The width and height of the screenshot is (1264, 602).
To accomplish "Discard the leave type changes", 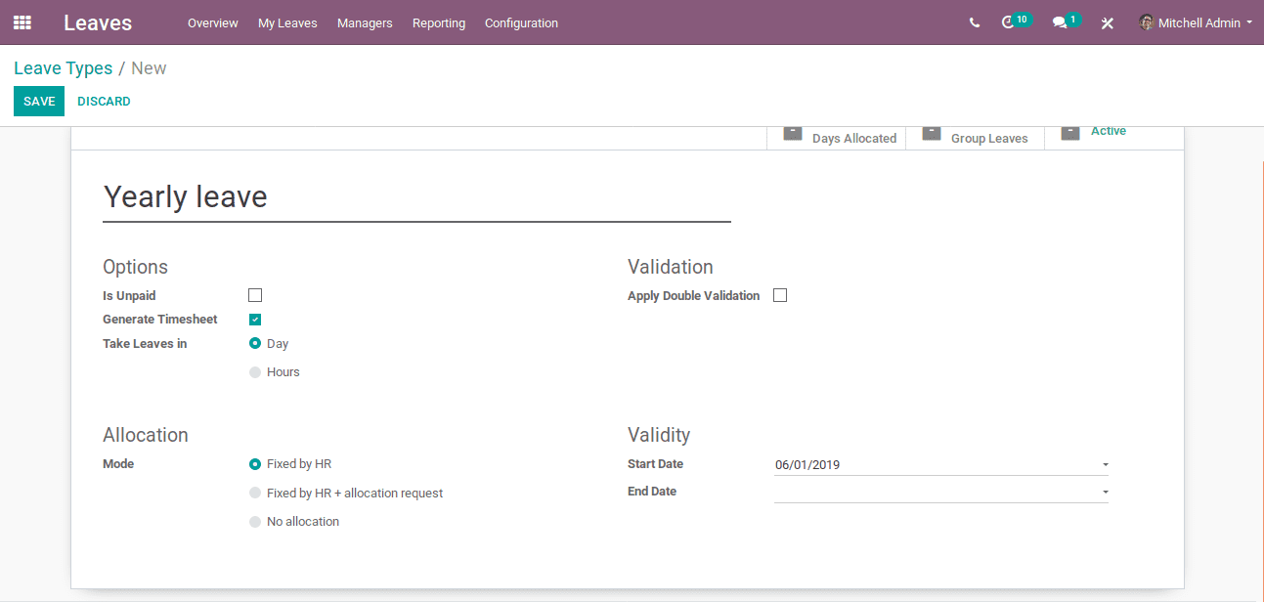I will point(104,102).
